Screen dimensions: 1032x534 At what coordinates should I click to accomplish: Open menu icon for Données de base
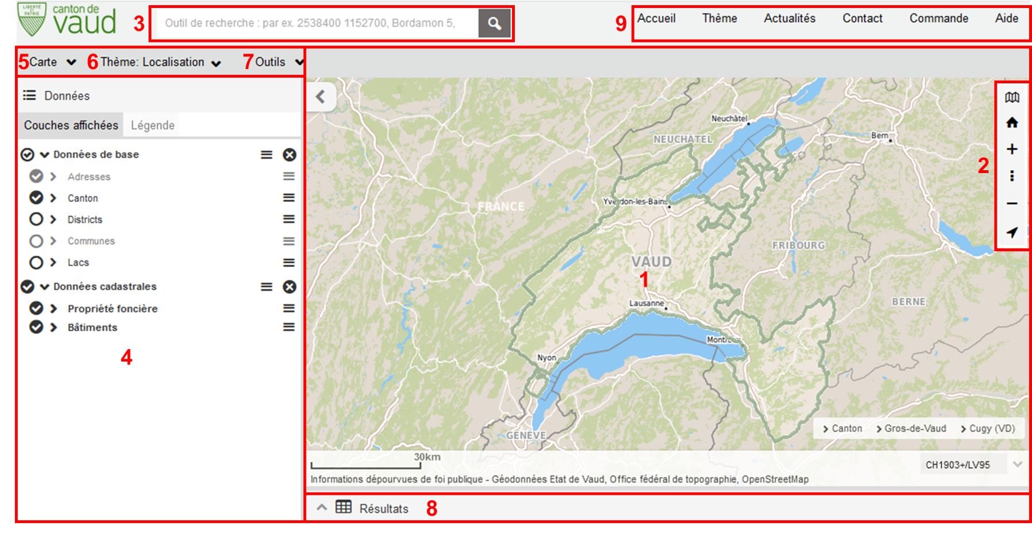point(266,155)
